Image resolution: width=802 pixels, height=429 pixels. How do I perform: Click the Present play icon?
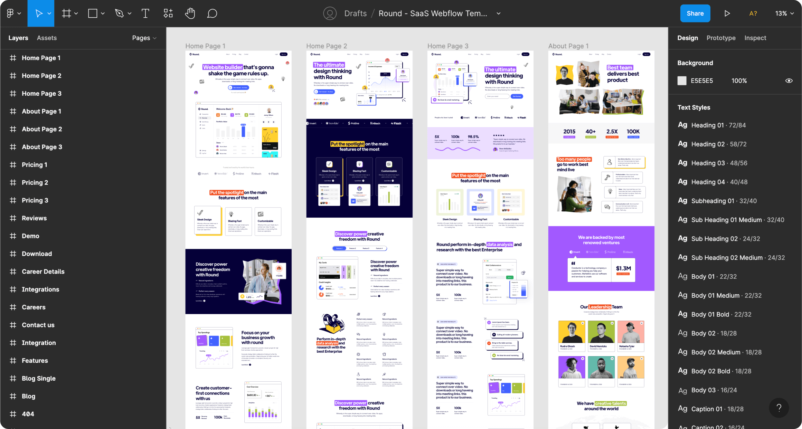[727, 13]
